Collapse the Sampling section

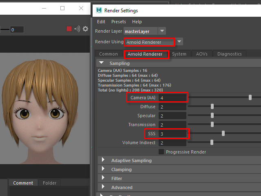[x=100, y=63]
